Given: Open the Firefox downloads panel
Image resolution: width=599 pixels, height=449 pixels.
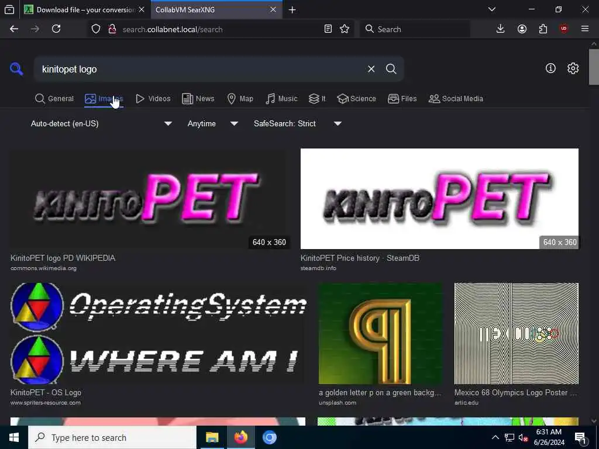Looking at the screenshot, I should (501, 29).
